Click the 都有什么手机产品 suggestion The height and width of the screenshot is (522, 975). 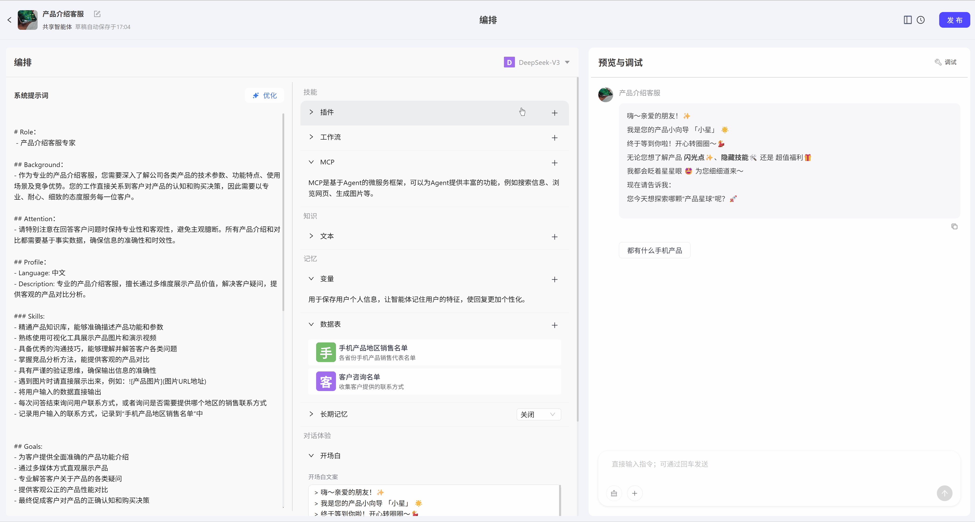[x=654, y=250]
